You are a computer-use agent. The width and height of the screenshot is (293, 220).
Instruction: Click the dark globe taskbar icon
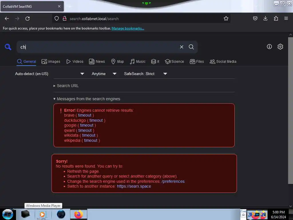tap(61, 214)
